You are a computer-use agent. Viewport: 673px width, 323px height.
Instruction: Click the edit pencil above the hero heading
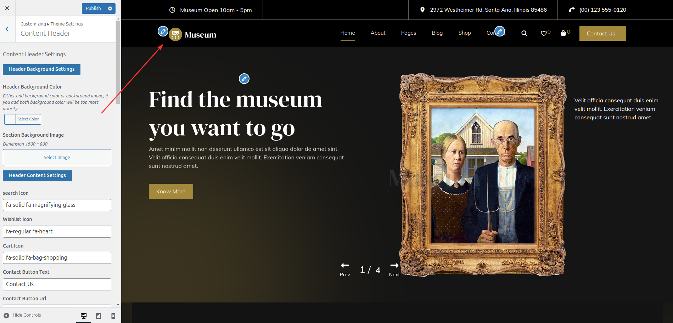click(x=244, y=79)
